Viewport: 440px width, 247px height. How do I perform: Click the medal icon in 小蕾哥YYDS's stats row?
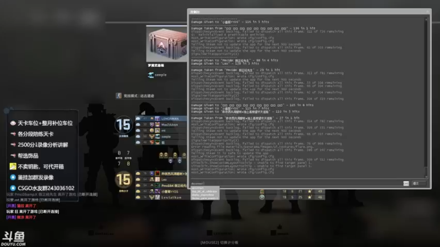pyautogui.click(x=262, y=191)
